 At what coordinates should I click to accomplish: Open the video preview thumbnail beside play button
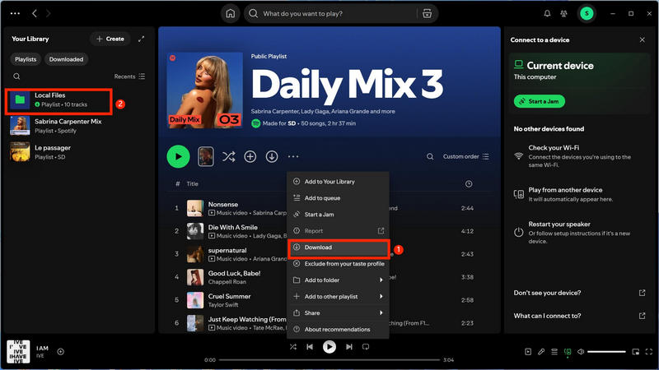coord(205,156)
